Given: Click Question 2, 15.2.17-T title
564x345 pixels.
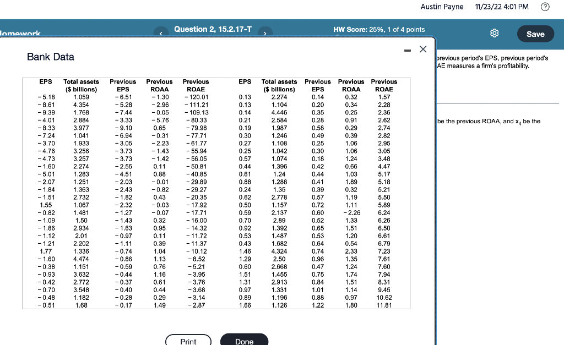Looking at the screenshot, I should (213, 30).
